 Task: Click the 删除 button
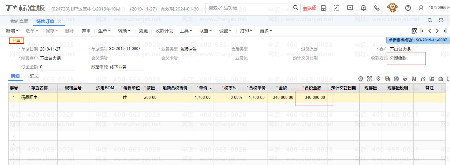(x=70, y=31)
